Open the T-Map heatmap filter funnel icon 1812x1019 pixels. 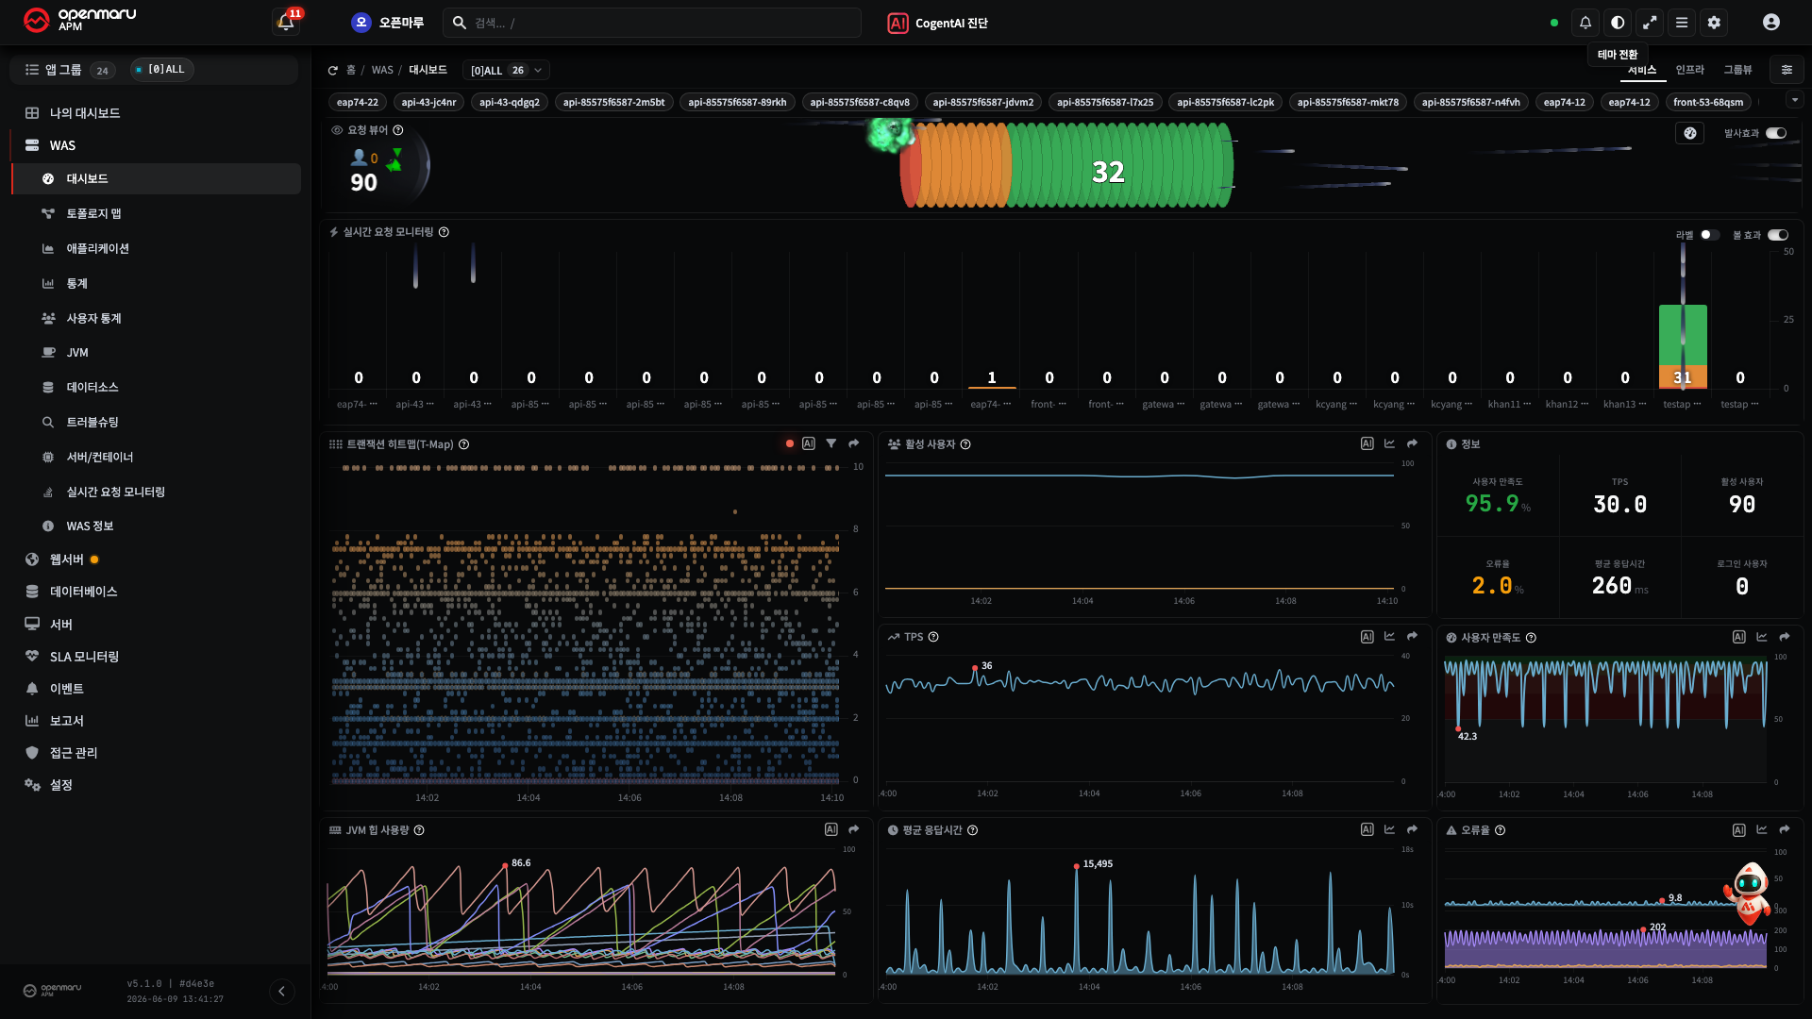pyautogui.click(x=831, y=443)
